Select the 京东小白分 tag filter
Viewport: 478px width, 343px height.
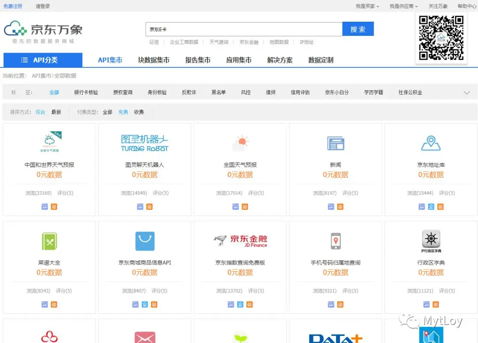(x=337, y=92)
